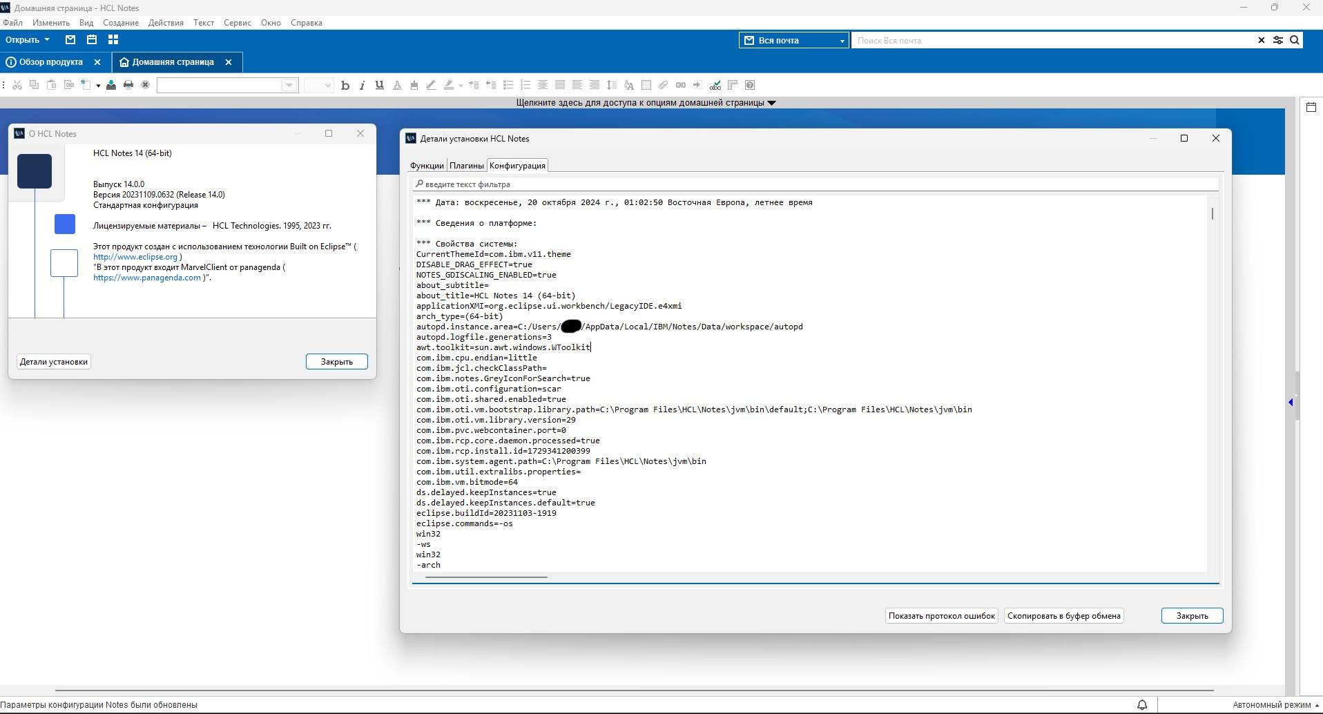Select the Конфигурация tab

point(517,166)
